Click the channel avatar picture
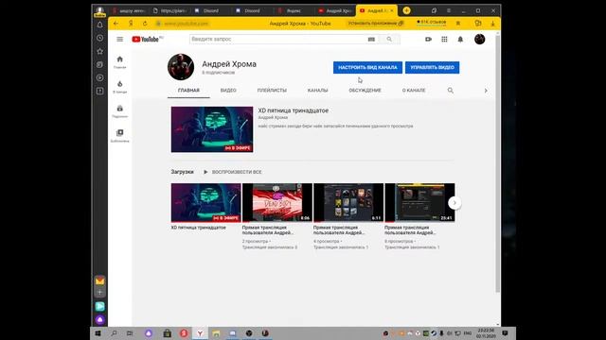 [x=181, y=67]
